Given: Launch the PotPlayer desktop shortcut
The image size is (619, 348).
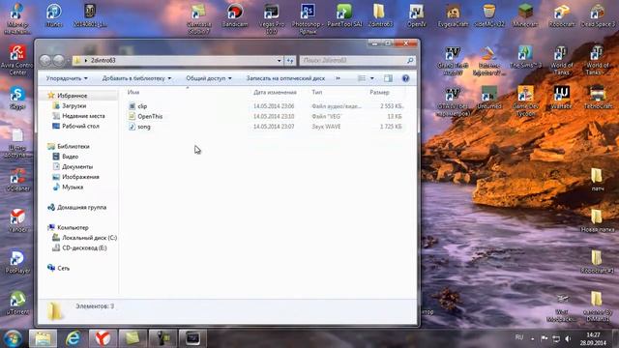Looking at the screenshot, I should [17, 262].
